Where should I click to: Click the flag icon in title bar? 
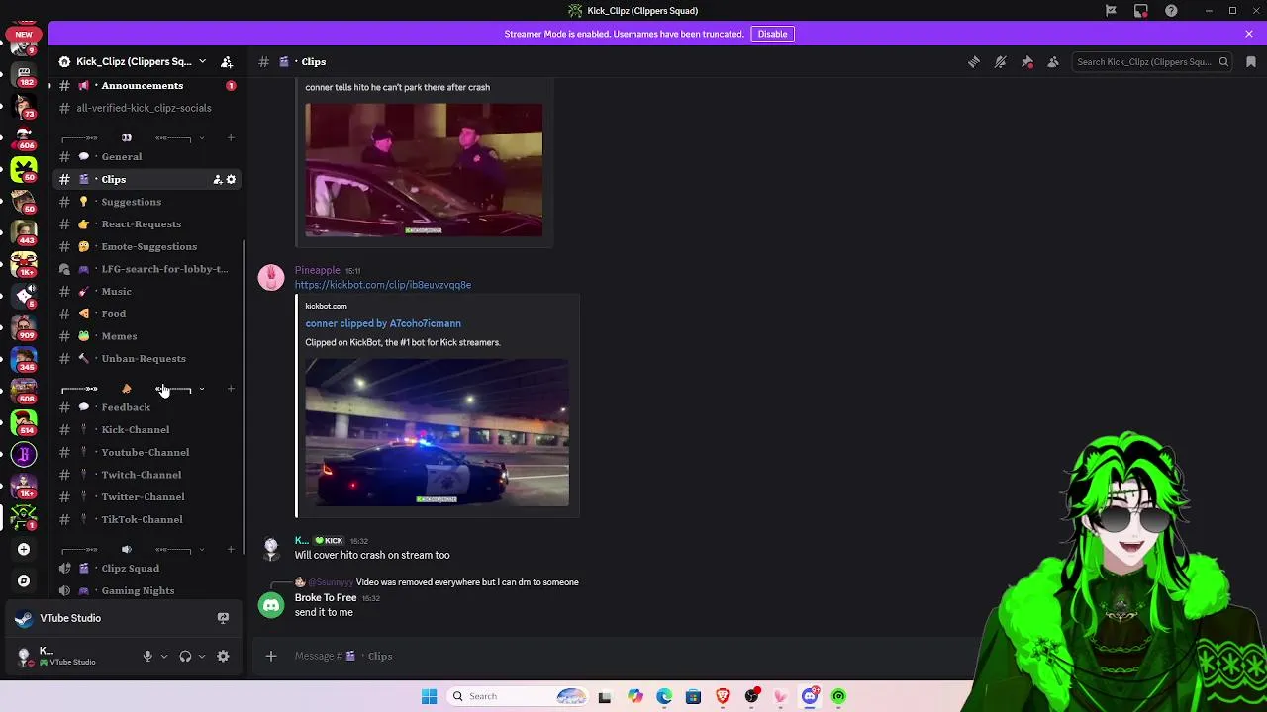coord(1111,11)
